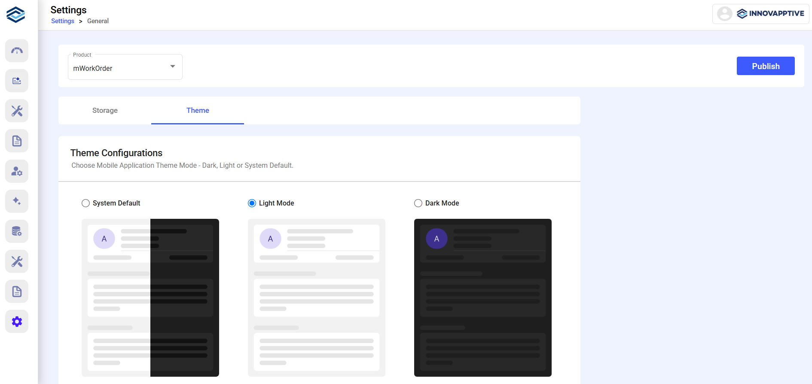This screenshot has width=812, height=384.
Task: Click the highlighted settings gear sidebar icon
Action: (17, 321)
